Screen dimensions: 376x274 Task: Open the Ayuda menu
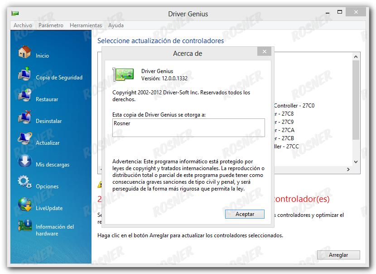[116, 25]
